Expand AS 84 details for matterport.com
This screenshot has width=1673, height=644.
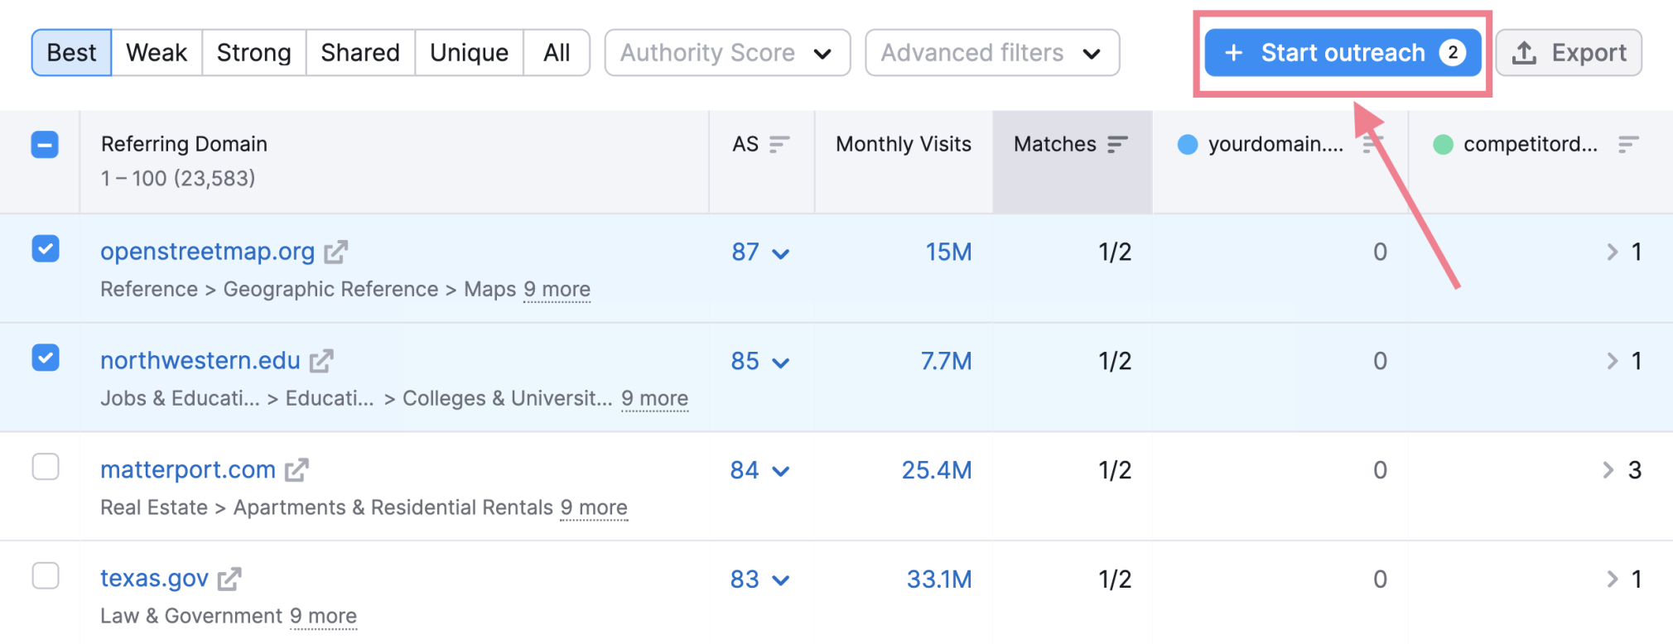[780, 472]
